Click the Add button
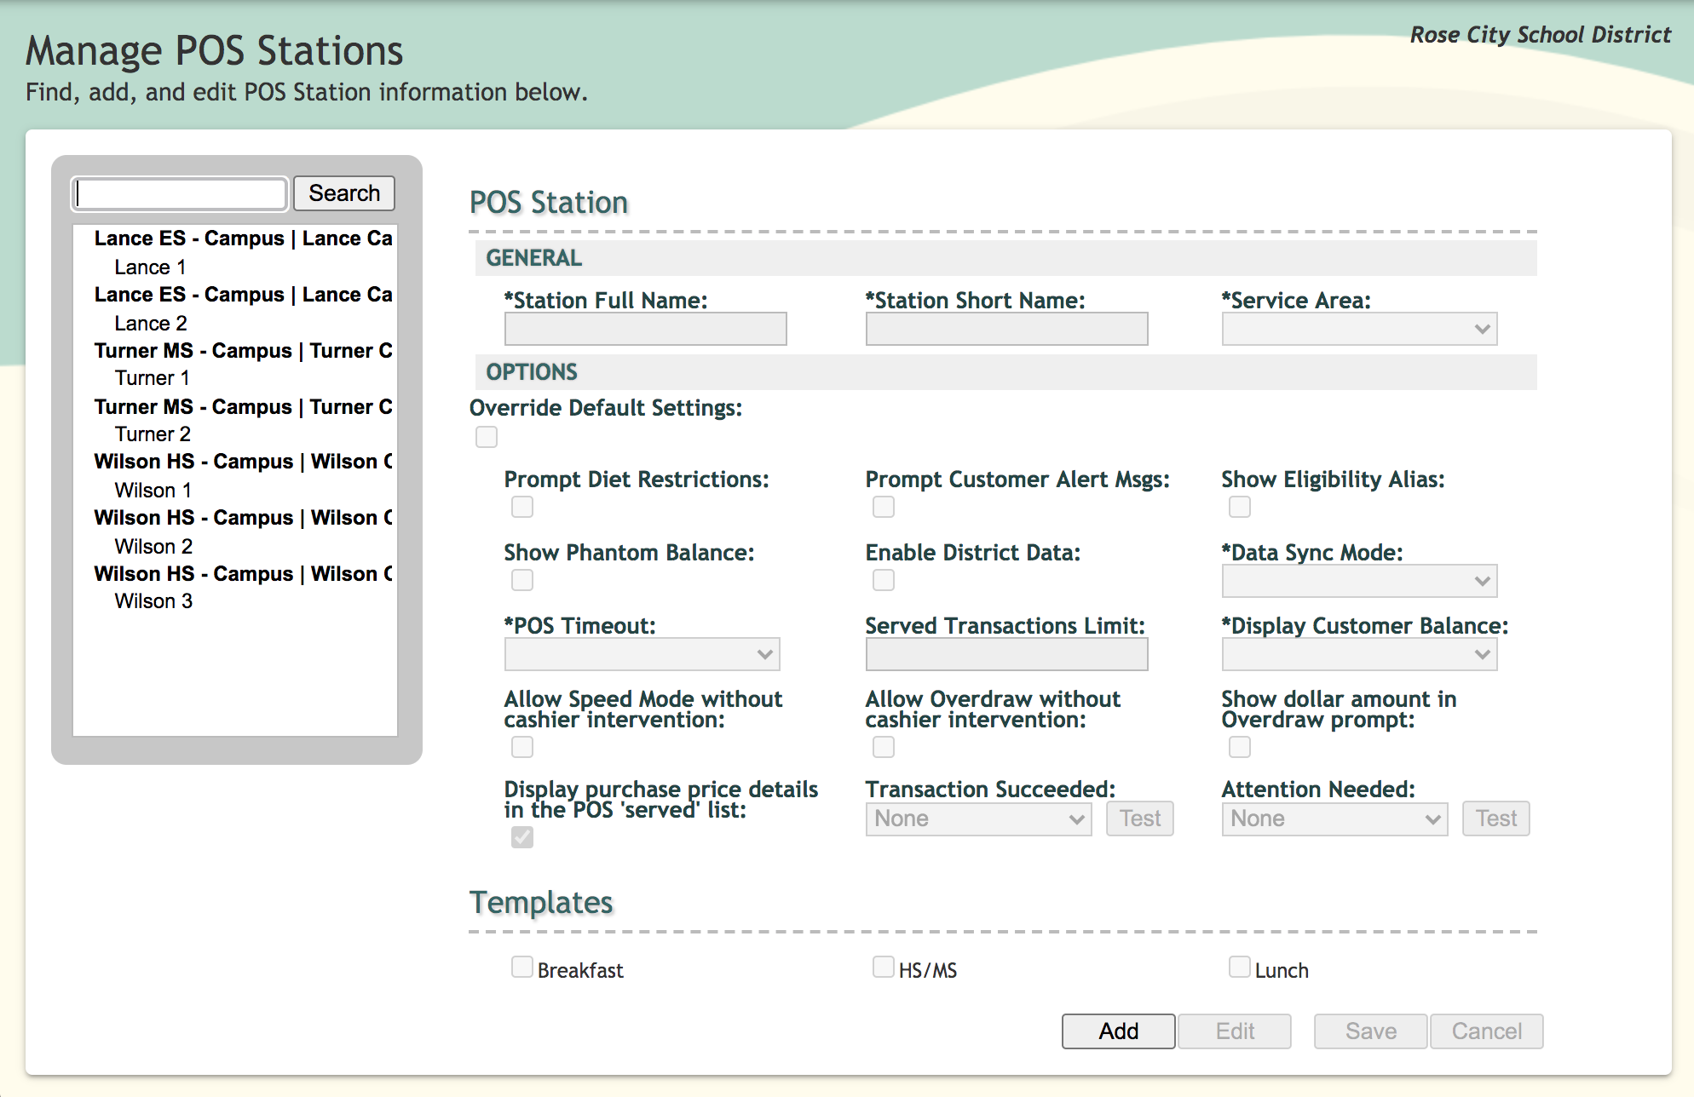 [x=1118, y=1031]
